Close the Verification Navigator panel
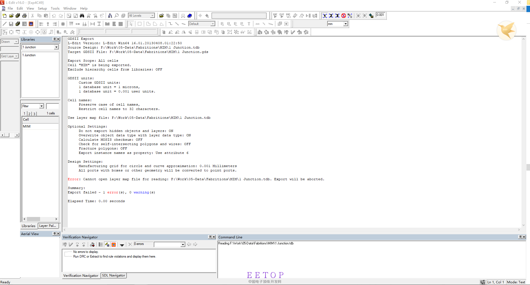Viewport: 530px width, 285px height. point(214,237)
